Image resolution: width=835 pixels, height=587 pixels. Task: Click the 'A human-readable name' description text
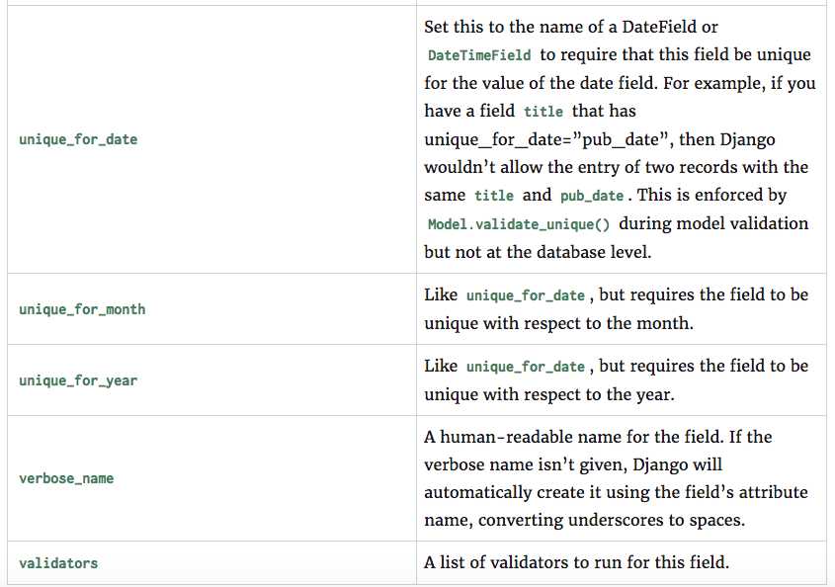pyautogui.click(x=523, y=437)
